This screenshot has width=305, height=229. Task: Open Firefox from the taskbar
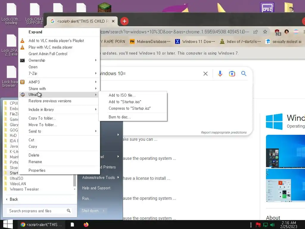86,225
